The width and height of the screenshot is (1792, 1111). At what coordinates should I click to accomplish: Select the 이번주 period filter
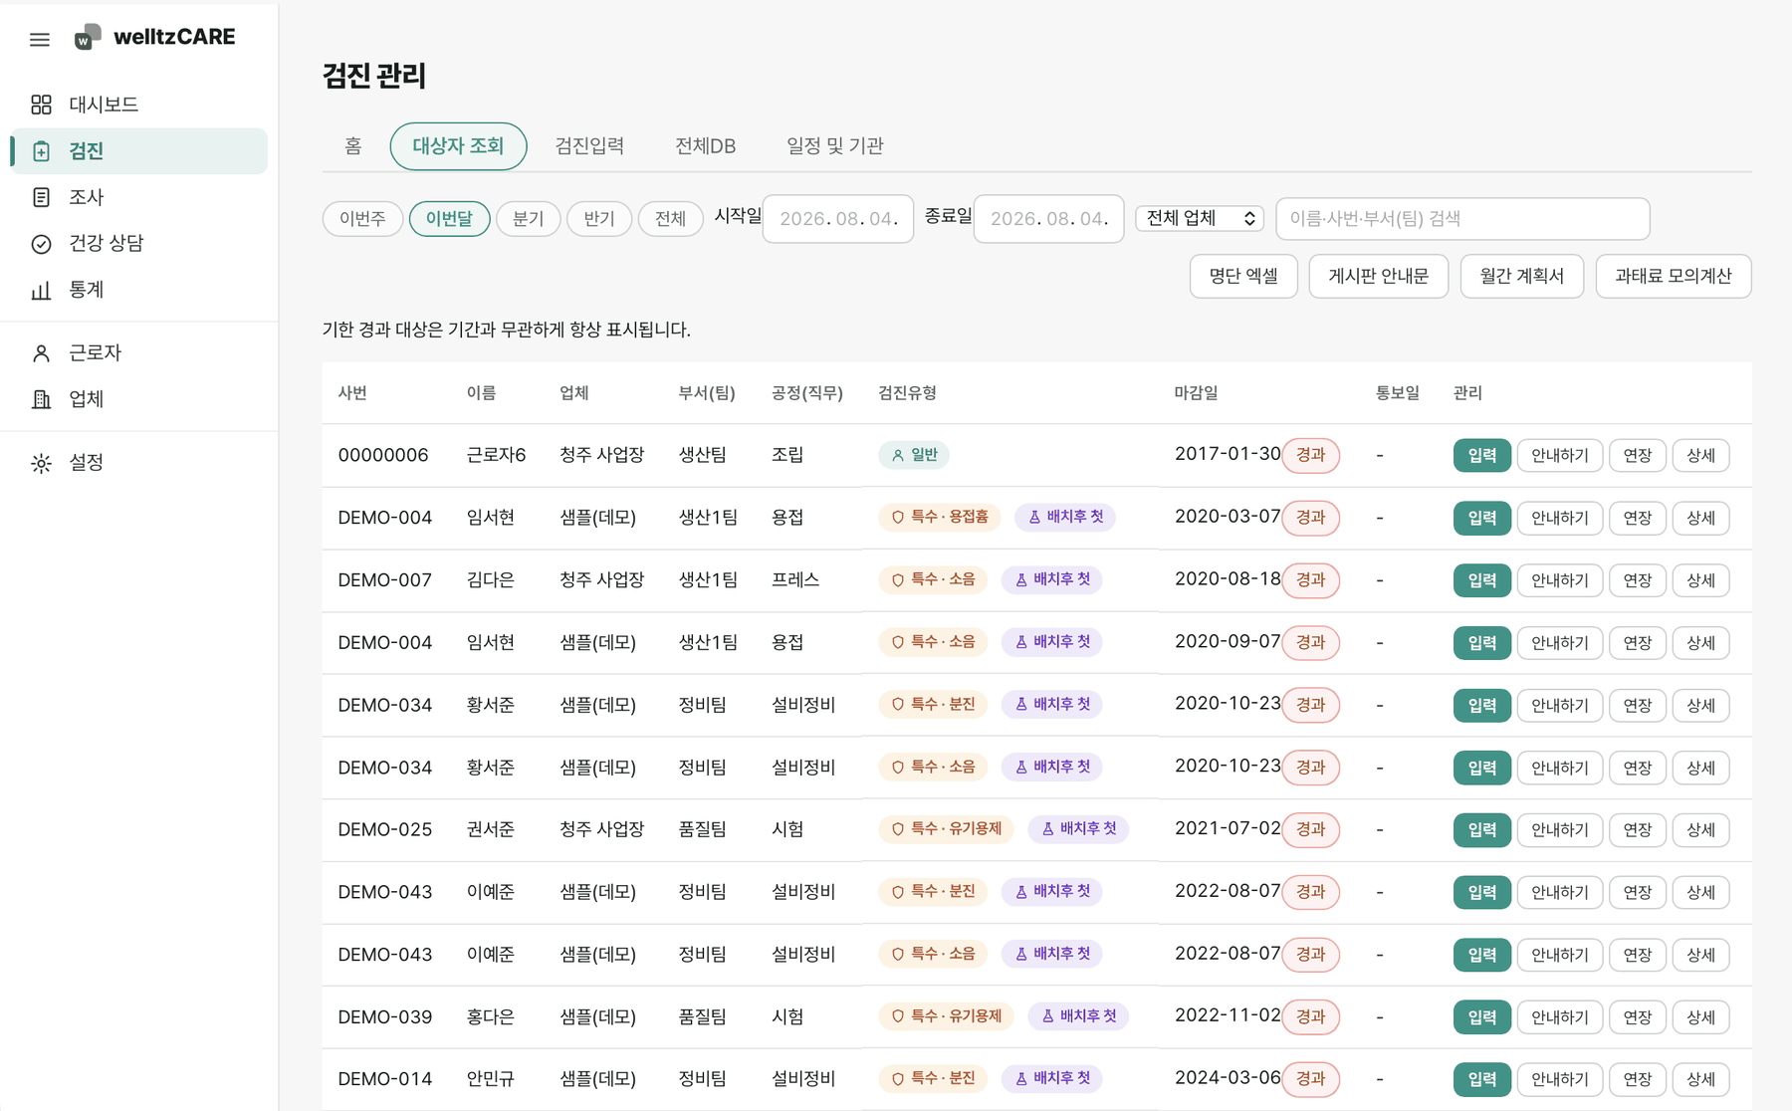[362, 219]
